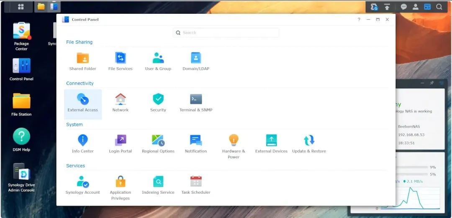Open Task Scheduler
This screenshot has height=218, width=452.
[196, 185]
